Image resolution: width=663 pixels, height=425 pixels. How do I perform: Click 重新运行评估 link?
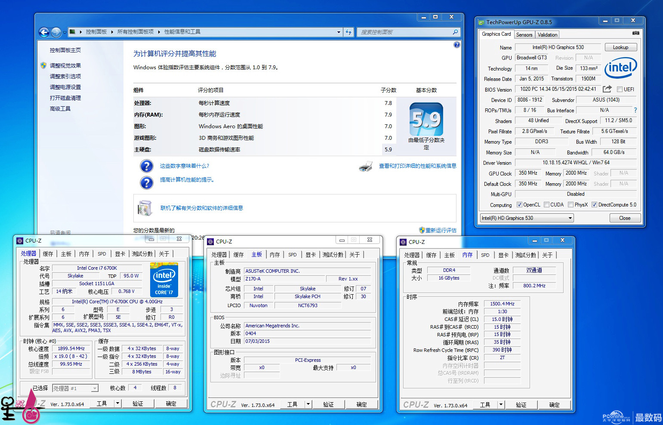[x=441, y=230]
